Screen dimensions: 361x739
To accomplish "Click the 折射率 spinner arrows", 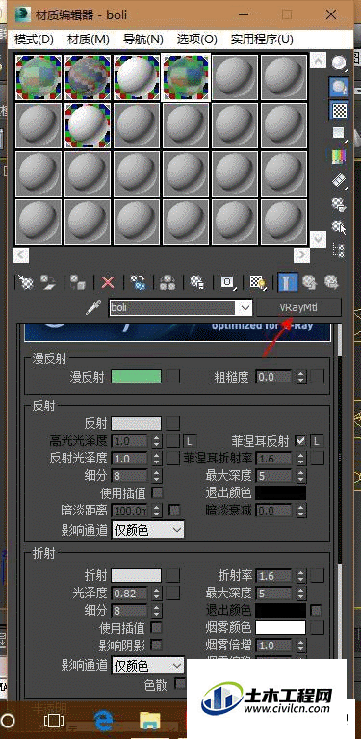I will click(x=301, y=575).
